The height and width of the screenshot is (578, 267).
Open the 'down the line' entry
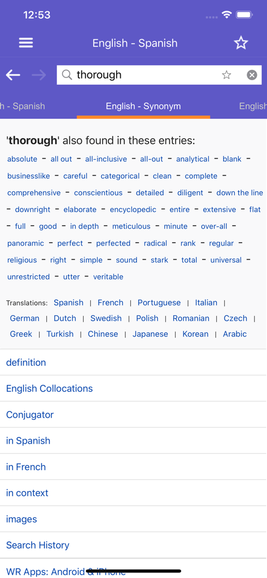(240, 193)
